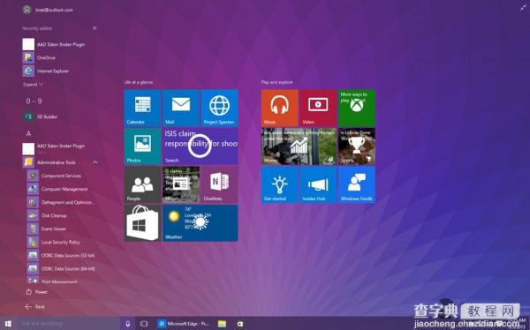
Task: Click the Play and explore group title
Action: click(276, 82)
